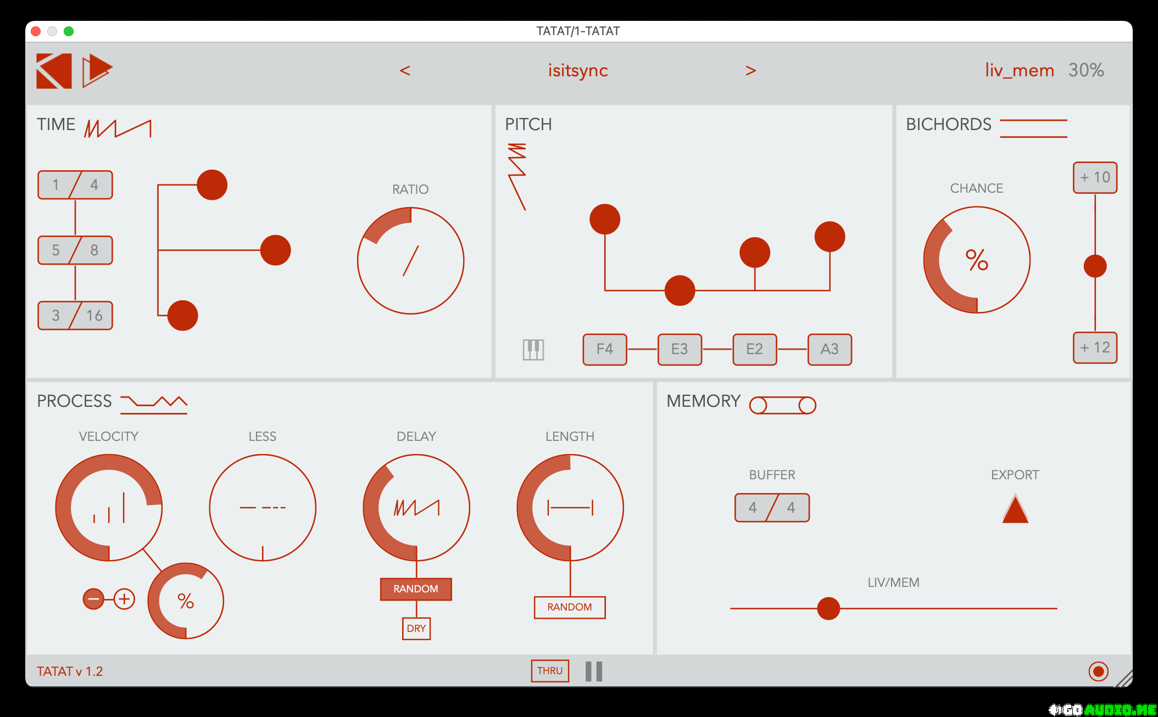Go to previous preset with left arrow
The width and height of the screenshot is (1158, 717).
[405, 70]
